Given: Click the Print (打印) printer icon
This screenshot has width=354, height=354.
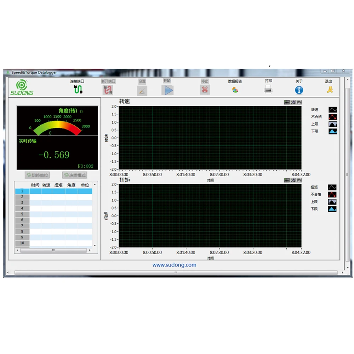Looking at the screenshot, I should (x=268, y=90).
